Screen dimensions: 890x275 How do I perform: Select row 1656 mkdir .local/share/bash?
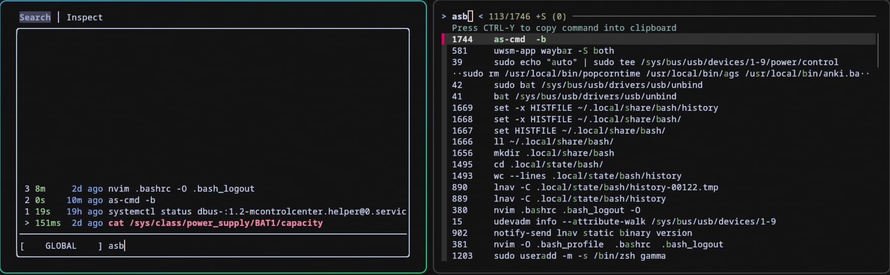point(659,153)
